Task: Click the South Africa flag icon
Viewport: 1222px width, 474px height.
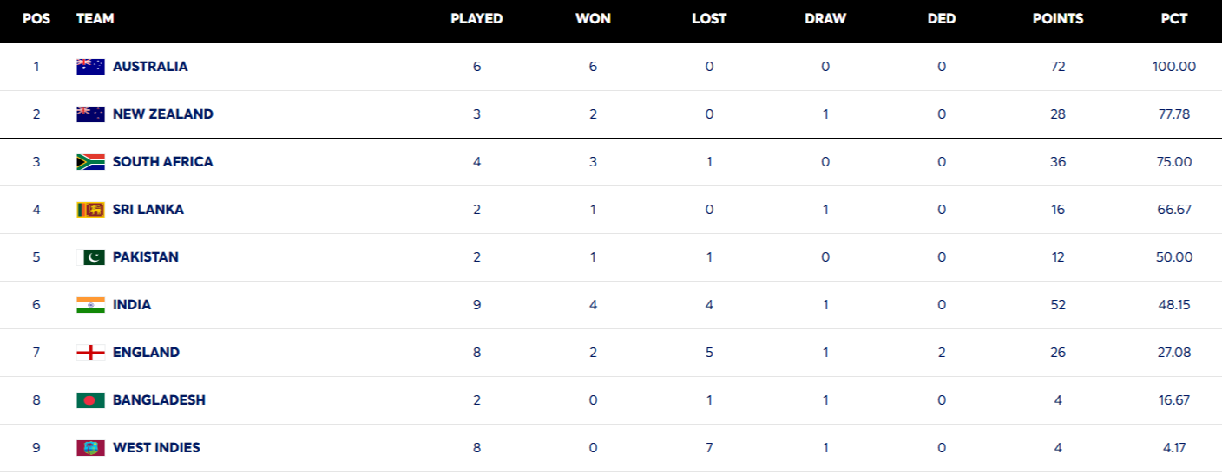Action: click(x=90, y=162)
